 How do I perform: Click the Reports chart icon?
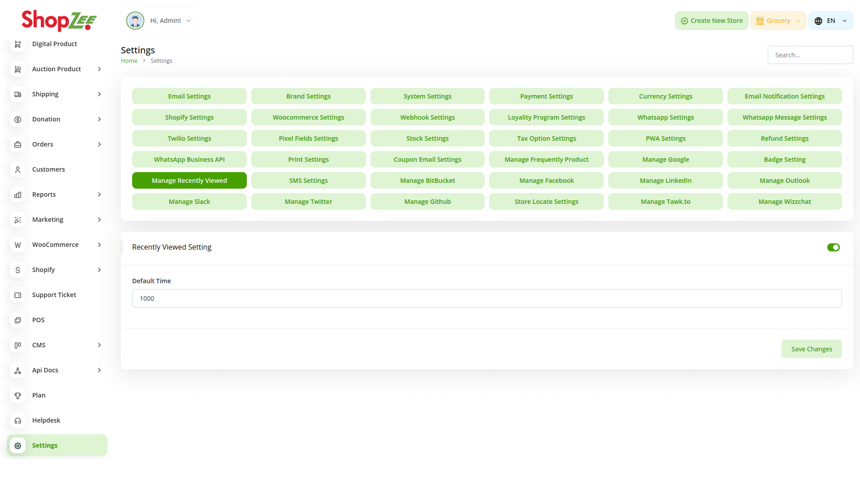(x=18, y=194)
